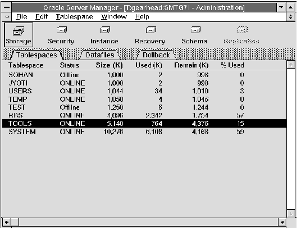The image size is (301, 230).
Task: Click the 1,050 size value for TEMP
Action: [x=115, y=99]
